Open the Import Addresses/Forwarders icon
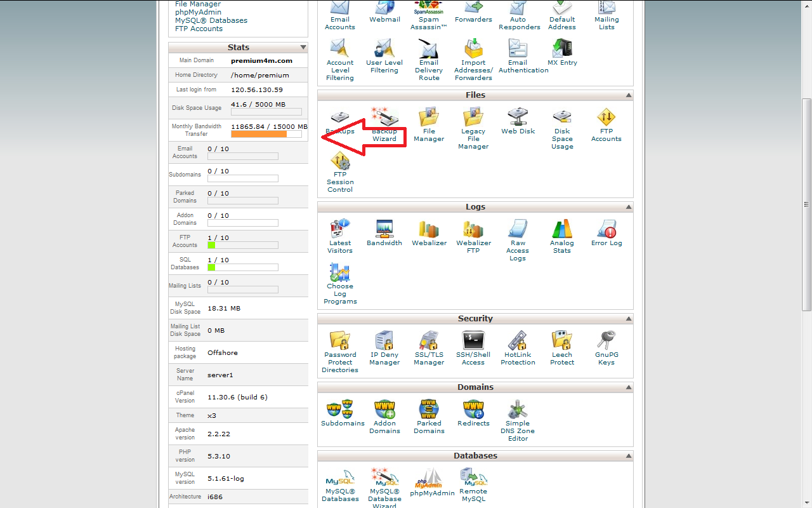Screen dimensions: 812x508 pyautogui.click(x=473, y=48)
